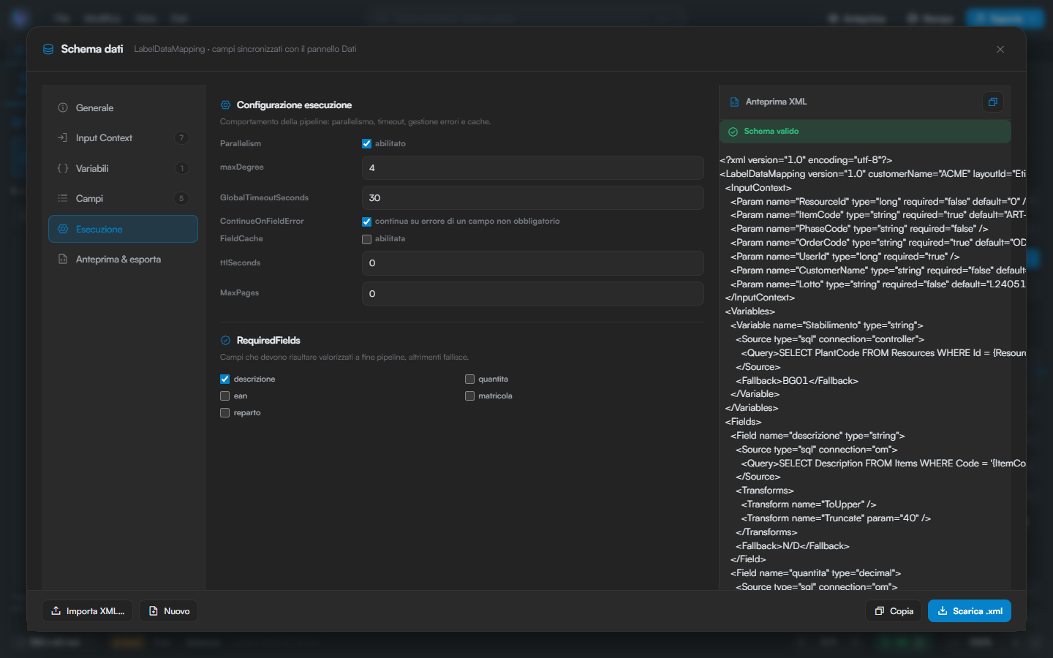This screenshot has height=658, width=1053.
Task: Click the Configurazione esecuzione gear icon
Action: pyautogui.click(x=225, y=105)
